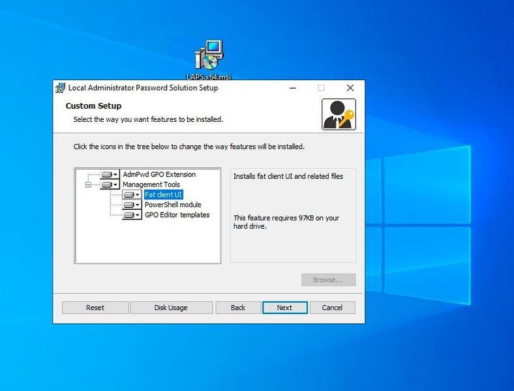The width and height of the screenshot is (514, 391).
Task: Select the Management Tools tree entry
Action: coord(151,184)
